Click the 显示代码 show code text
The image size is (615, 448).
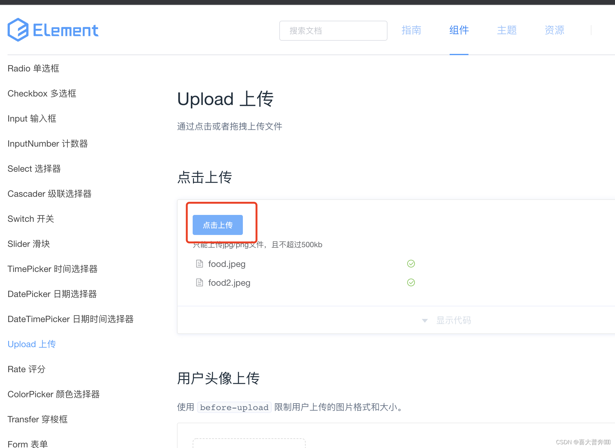(453, 320)
